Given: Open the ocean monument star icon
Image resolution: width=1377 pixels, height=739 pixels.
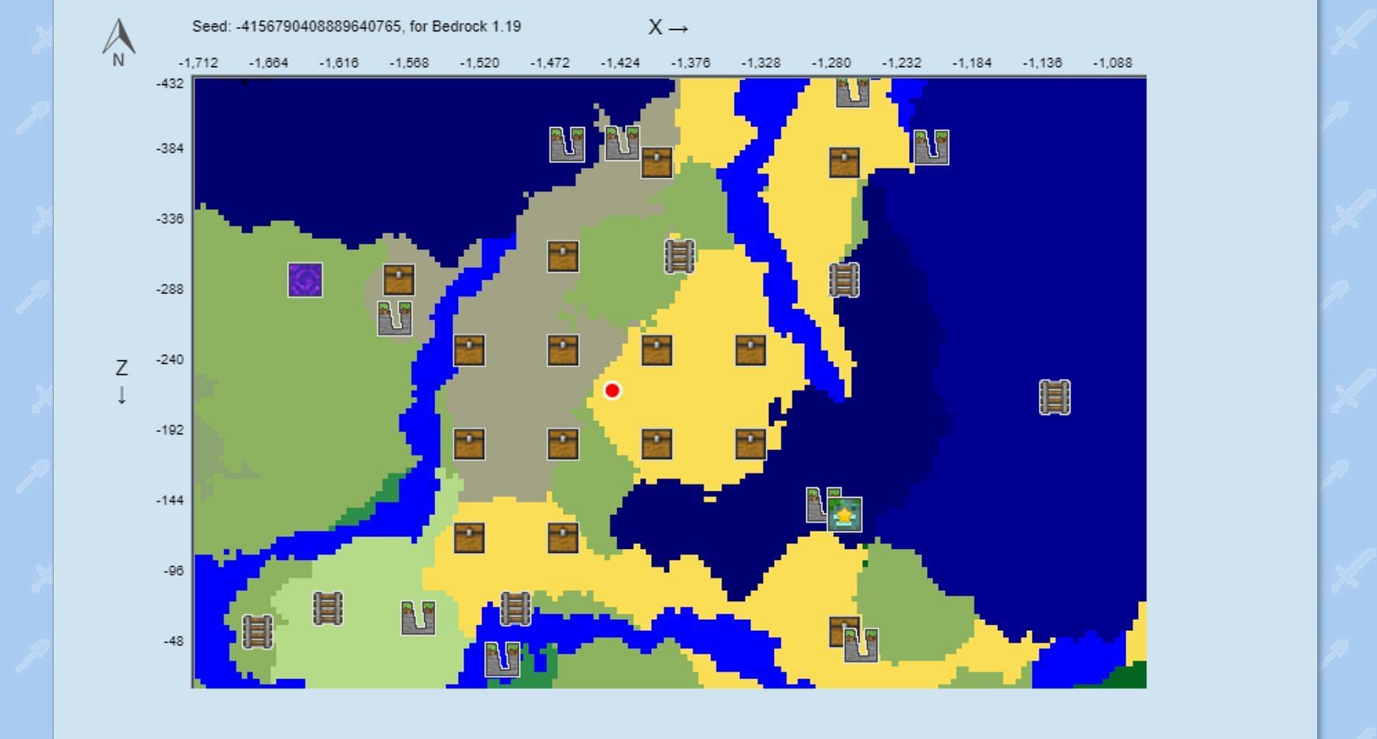Looking at the screenshot, I should 845,515.
